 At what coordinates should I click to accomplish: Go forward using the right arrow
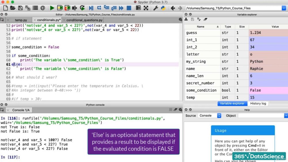(180, 8)
